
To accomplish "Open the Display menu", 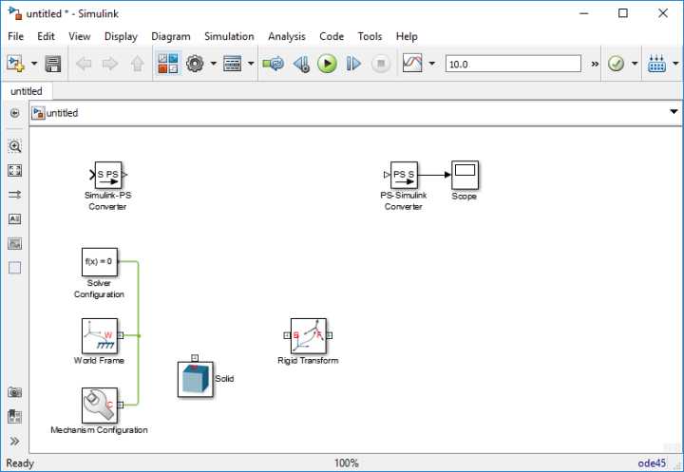I will click(x=121, y=37).
